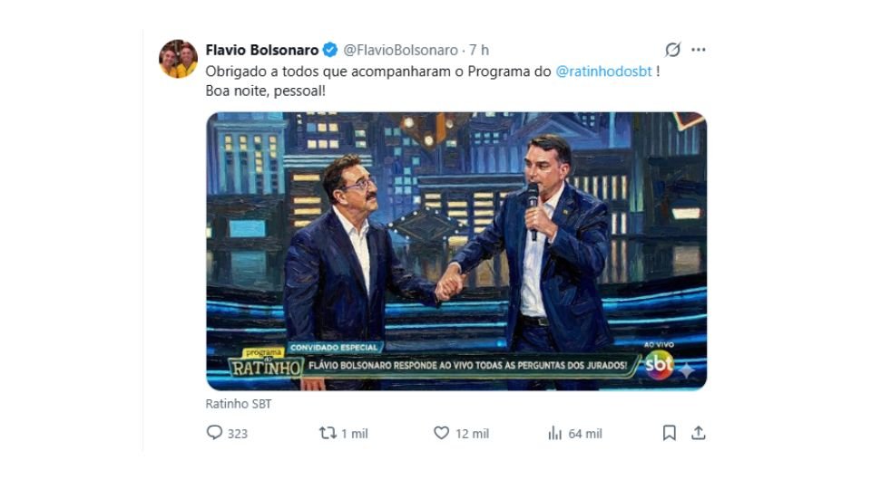Image resolution: width=871 pixels, height=489 pixels.
Task: Open Flavio Bolsonaro's profile avatar
Action: click(x=179, y=59)
